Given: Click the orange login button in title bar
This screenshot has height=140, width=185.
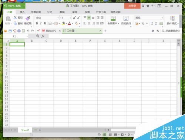Looking at the screenshot, I should [x=132, y=6].
